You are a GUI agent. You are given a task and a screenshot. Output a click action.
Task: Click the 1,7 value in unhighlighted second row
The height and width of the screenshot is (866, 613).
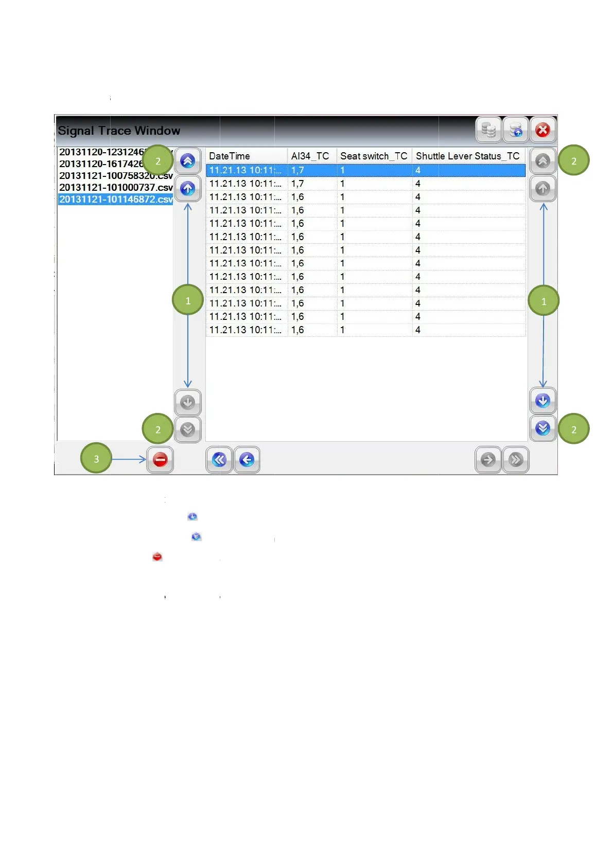click(x=297, y=184)
